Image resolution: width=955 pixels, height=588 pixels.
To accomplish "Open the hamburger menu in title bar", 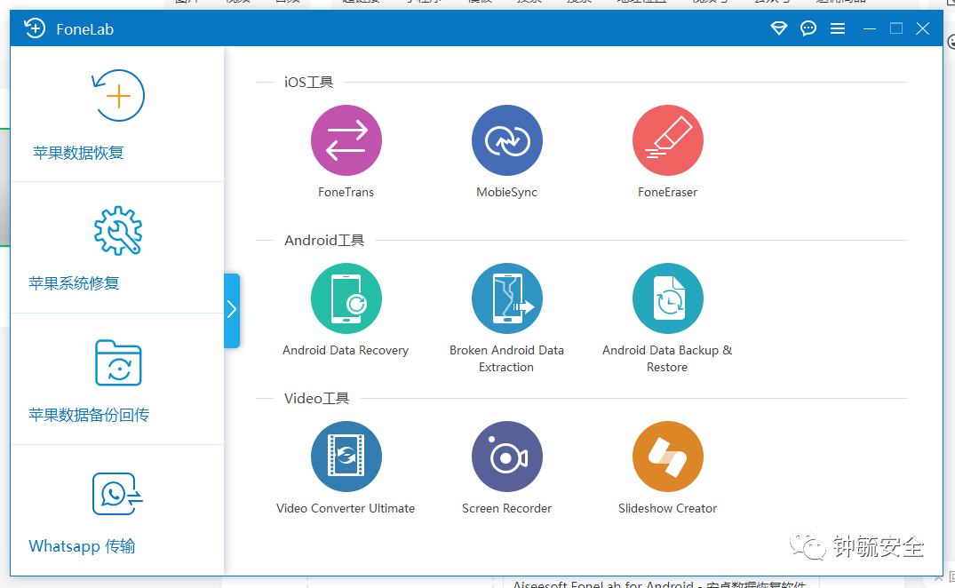I will 838,28.
